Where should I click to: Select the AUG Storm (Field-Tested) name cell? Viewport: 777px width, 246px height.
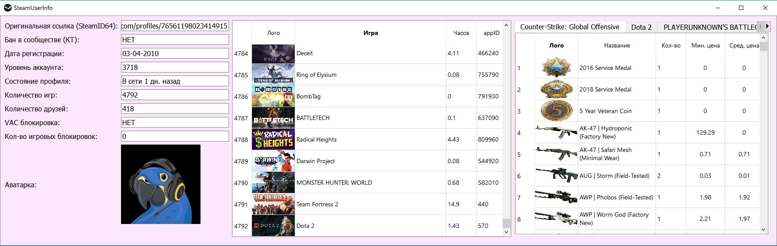pyautogui.click(x=617, y=176)
